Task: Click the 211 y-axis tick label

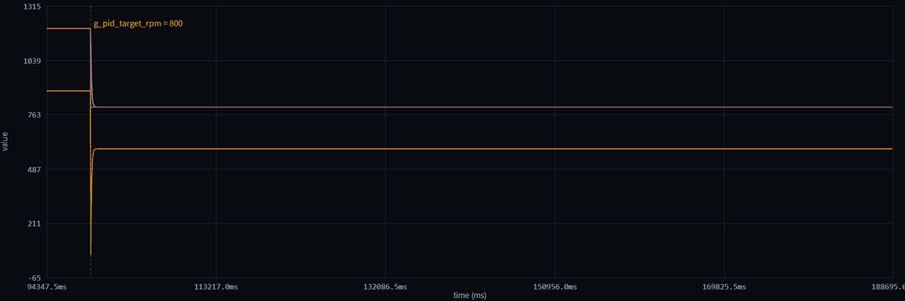Action: click(x=36, y=223)
